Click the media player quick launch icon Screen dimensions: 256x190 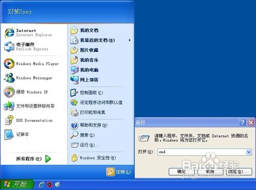click(x=50, y=184)
